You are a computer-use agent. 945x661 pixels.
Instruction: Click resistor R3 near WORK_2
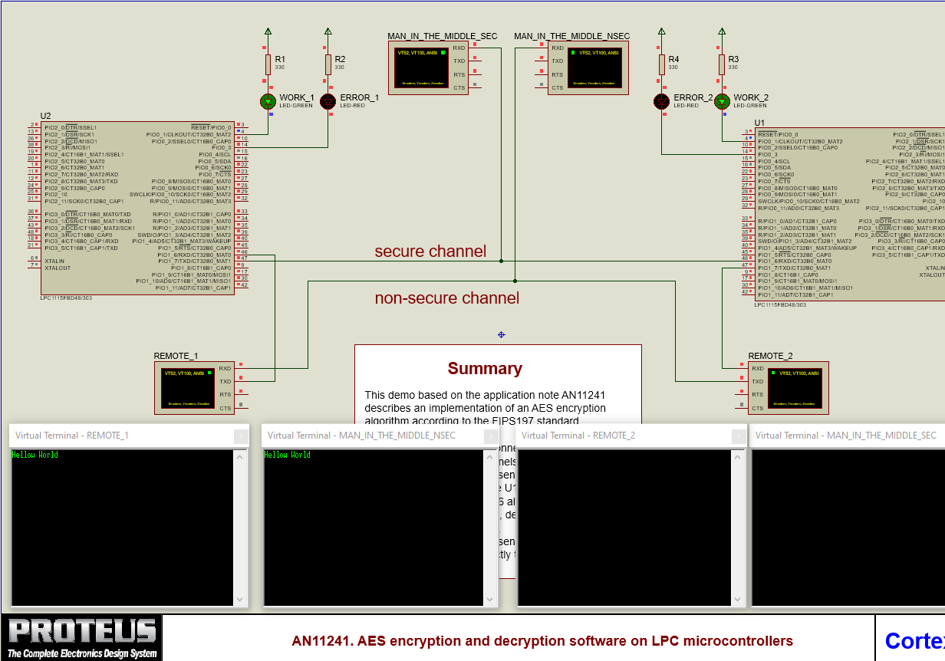point(721,65)
